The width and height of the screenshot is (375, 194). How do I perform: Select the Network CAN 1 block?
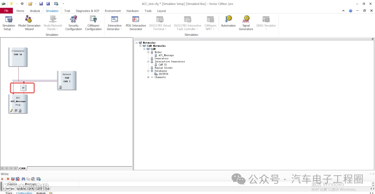(67, 81)
